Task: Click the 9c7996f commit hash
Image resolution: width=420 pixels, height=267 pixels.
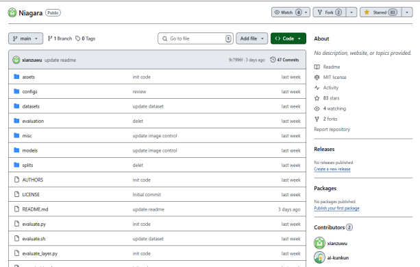Action: pos(236,60)
